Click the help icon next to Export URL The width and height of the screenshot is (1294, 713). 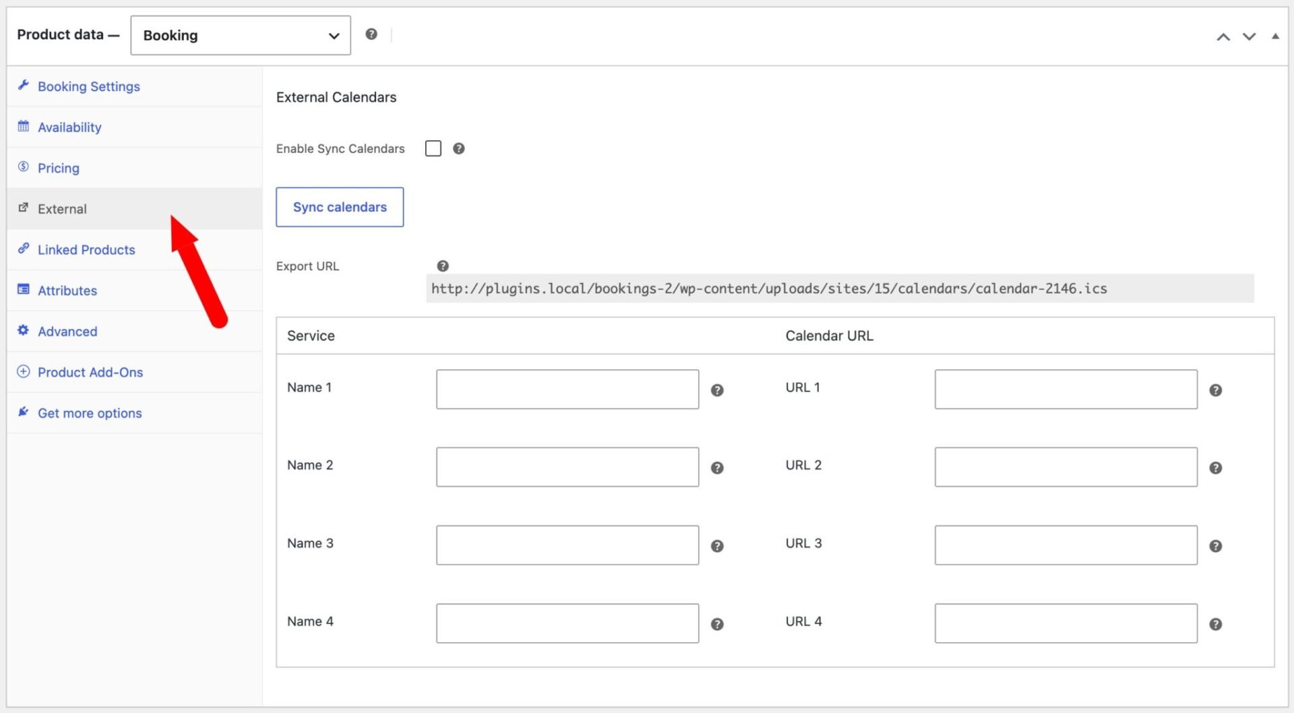(x=443, y=266)
